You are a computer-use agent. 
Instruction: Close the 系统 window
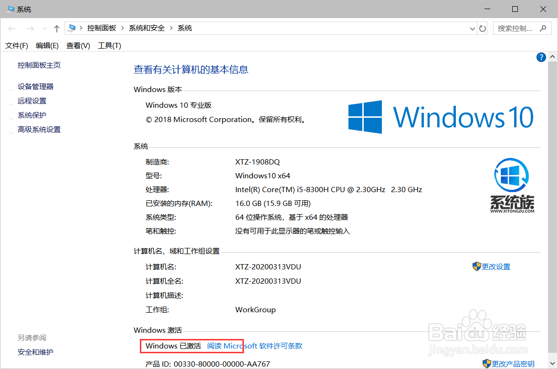543,9
